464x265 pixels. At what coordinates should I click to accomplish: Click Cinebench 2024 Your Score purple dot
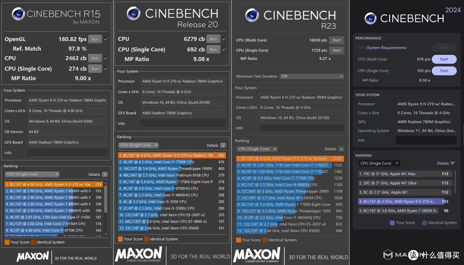click(392, 223)
